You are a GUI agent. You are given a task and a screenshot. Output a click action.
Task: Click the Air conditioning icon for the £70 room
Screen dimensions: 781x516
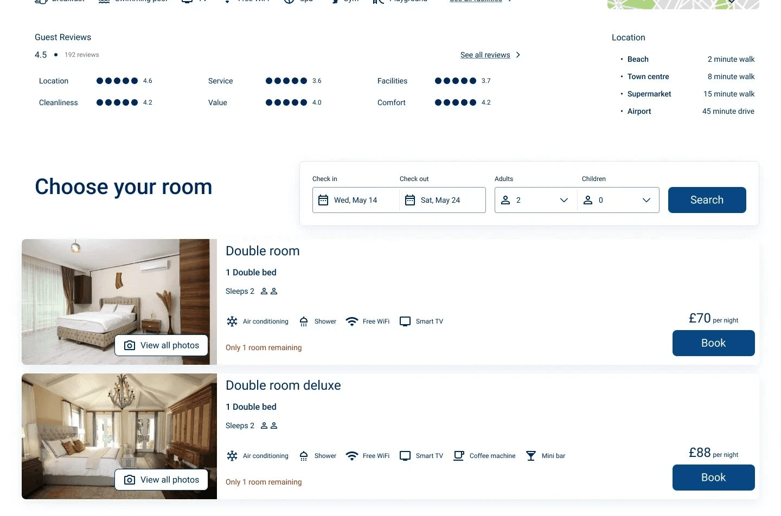232,321
